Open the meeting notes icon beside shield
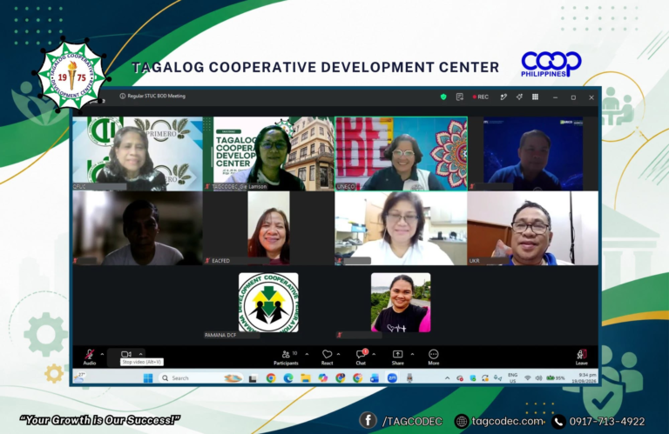 (460, 97)
